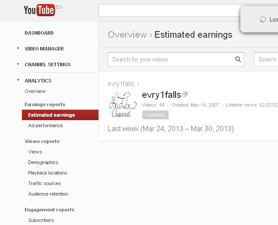Expand the Video Manager arrow
Screen dimensions: 278x225
point(18,48)
